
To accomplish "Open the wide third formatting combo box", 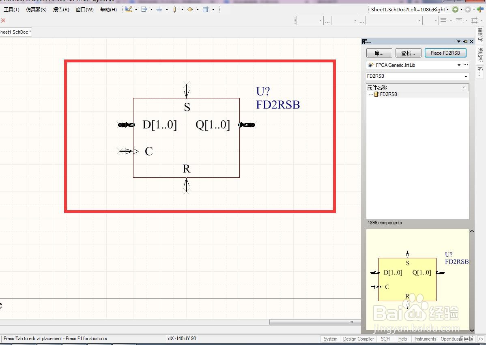I will pyautogui.click(x=394, y=20).
